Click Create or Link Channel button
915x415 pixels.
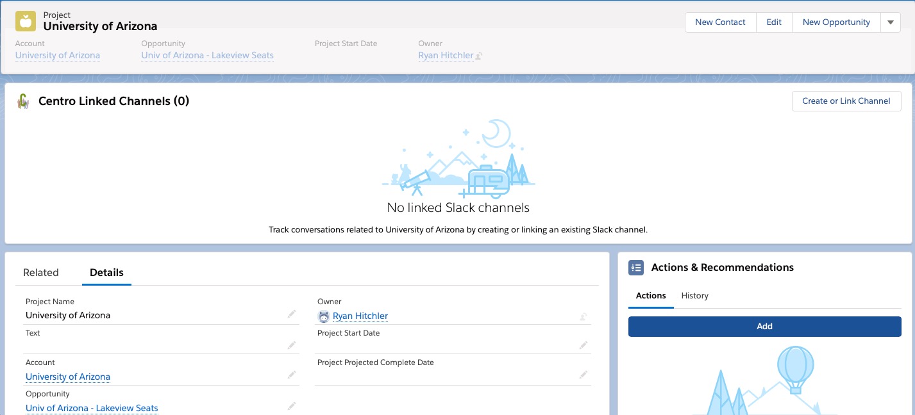coord(846,101)
